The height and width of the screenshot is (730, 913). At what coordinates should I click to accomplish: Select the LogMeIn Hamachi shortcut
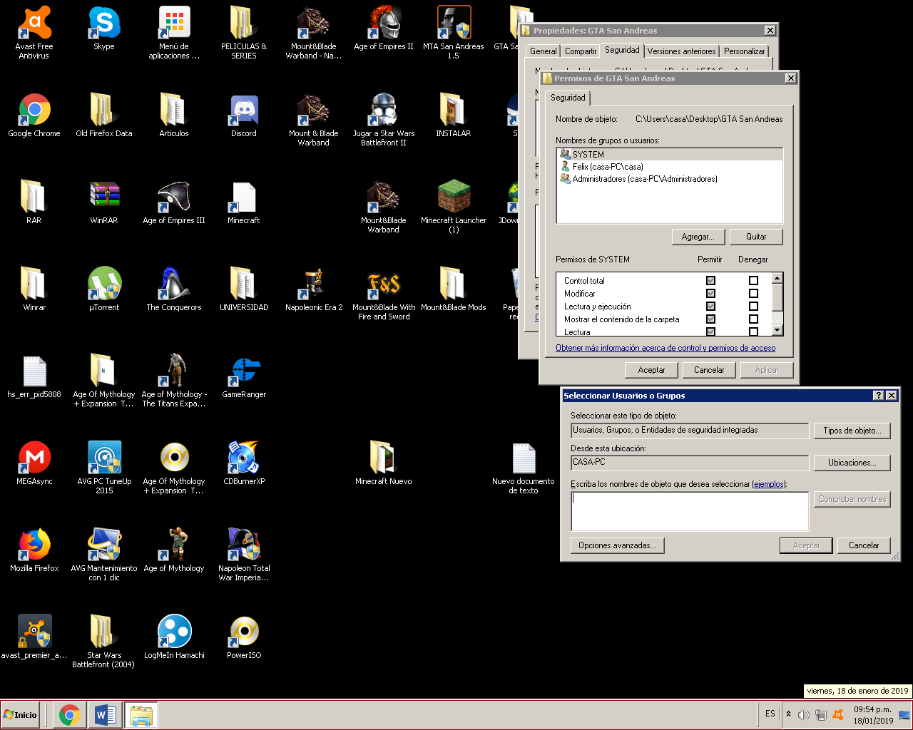click(174, 637)
